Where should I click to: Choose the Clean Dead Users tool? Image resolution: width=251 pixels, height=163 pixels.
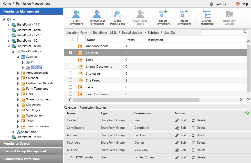tap(140, 18)
